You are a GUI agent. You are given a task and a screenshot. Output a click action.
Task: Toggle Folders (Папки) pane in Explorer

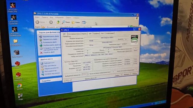click(x=76, y=22)
